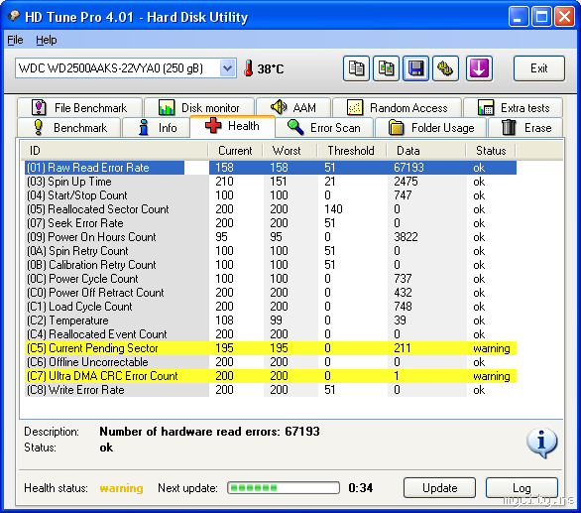The height and width of the screenshot is (513, 581).
Task: Open the Erase tab
Action: [525, 128]
